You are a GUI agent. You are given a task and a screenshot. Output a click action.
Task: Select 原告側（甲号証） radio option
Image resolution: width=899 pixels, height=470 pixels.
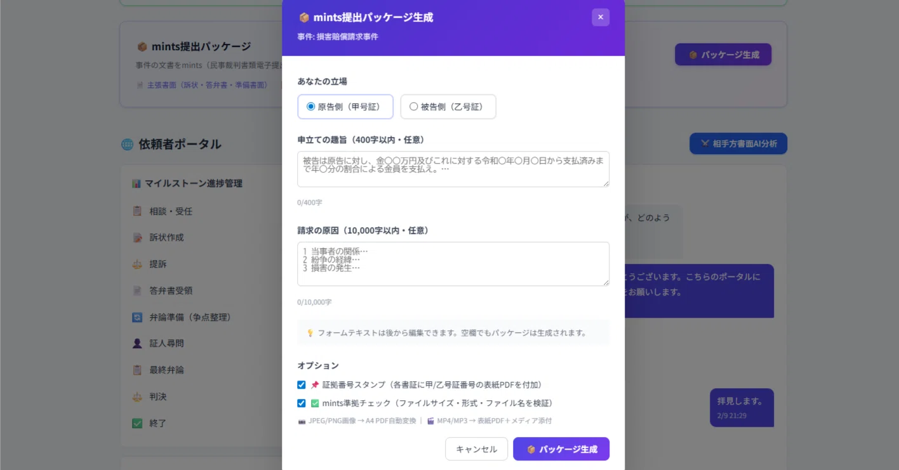(x=345, y=107)
